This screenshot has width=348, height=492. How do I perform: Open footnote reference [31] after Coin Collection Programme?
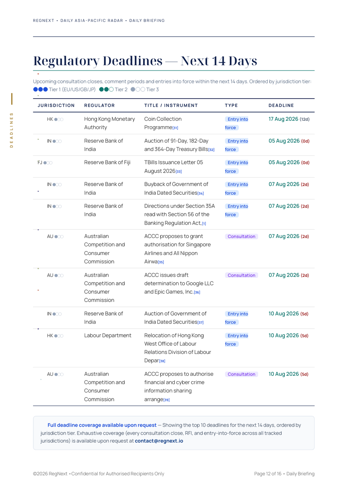pyautogui.click(x=175, y=128)
